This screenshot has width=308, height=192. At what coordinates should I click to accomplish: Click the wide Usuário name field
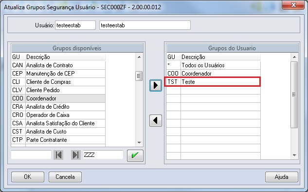coord(145,25)
